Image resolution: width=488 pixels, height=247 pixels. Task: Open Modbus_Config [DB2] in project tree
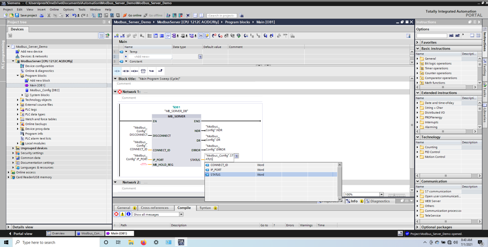[45, 90]
